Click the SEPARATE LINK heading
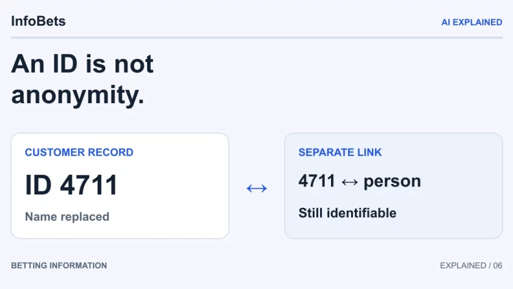 click(x=340, y=152)
